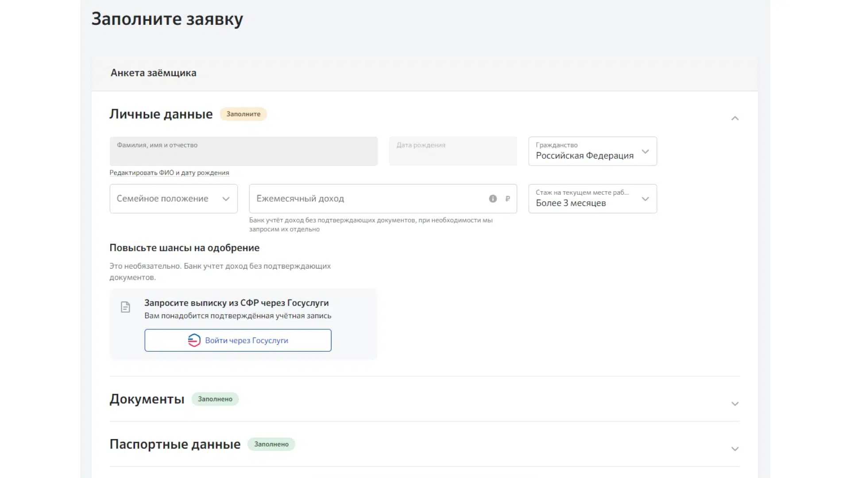Viewport: 850px width, 478px height.
Task: Click the text Вам понадобится подтверждённая учётная запись
Action: (x=238, y=316)
